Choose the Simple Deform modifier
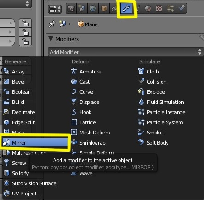204x200 pixels. point(93,152)
